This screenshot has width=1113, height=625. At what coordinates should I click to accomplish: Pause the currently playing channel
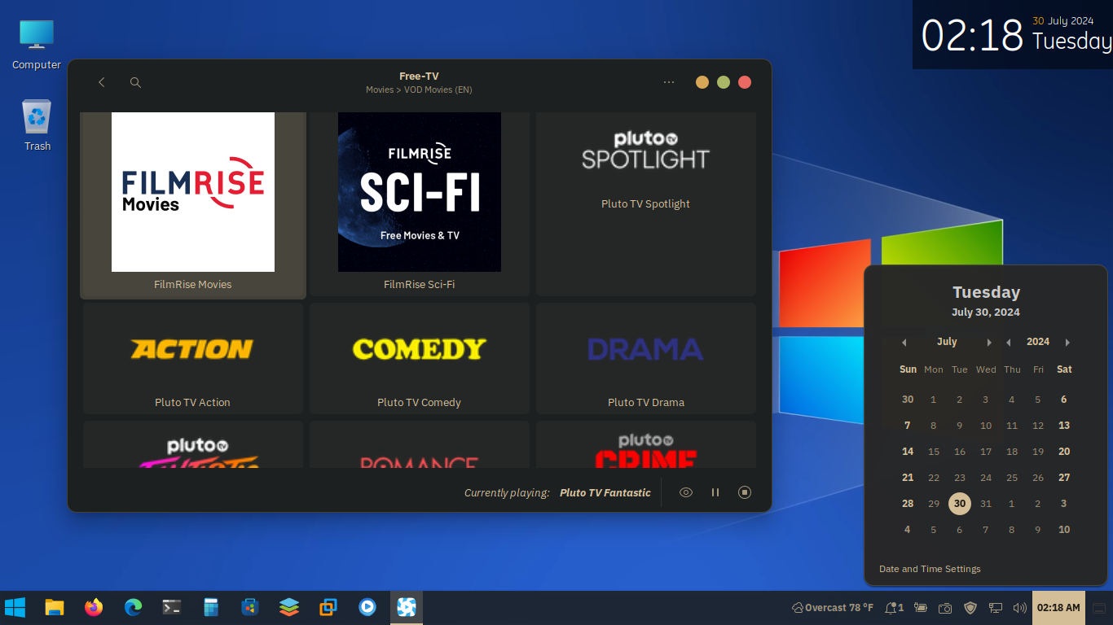(715, 492)
